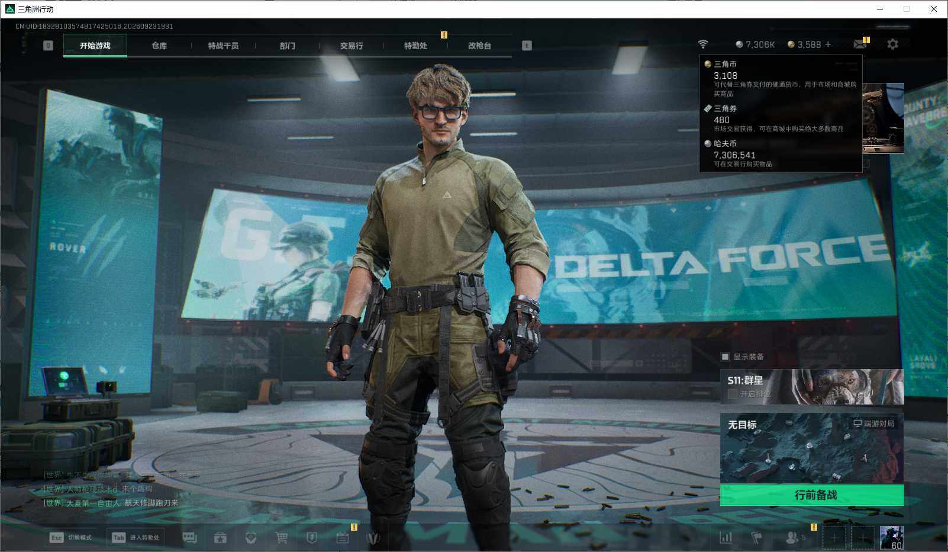Close the 三角洲行动 window
This screenshot has height=552, width=948.
934,9
